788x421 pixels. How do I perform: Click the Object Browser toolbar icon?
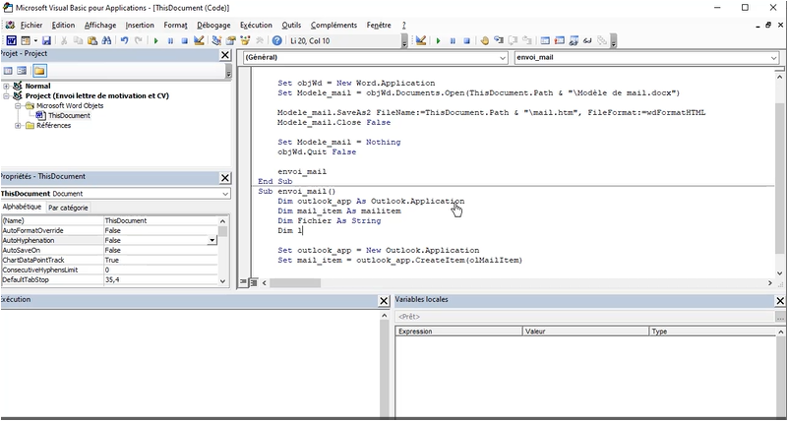[x=245, y=41]
